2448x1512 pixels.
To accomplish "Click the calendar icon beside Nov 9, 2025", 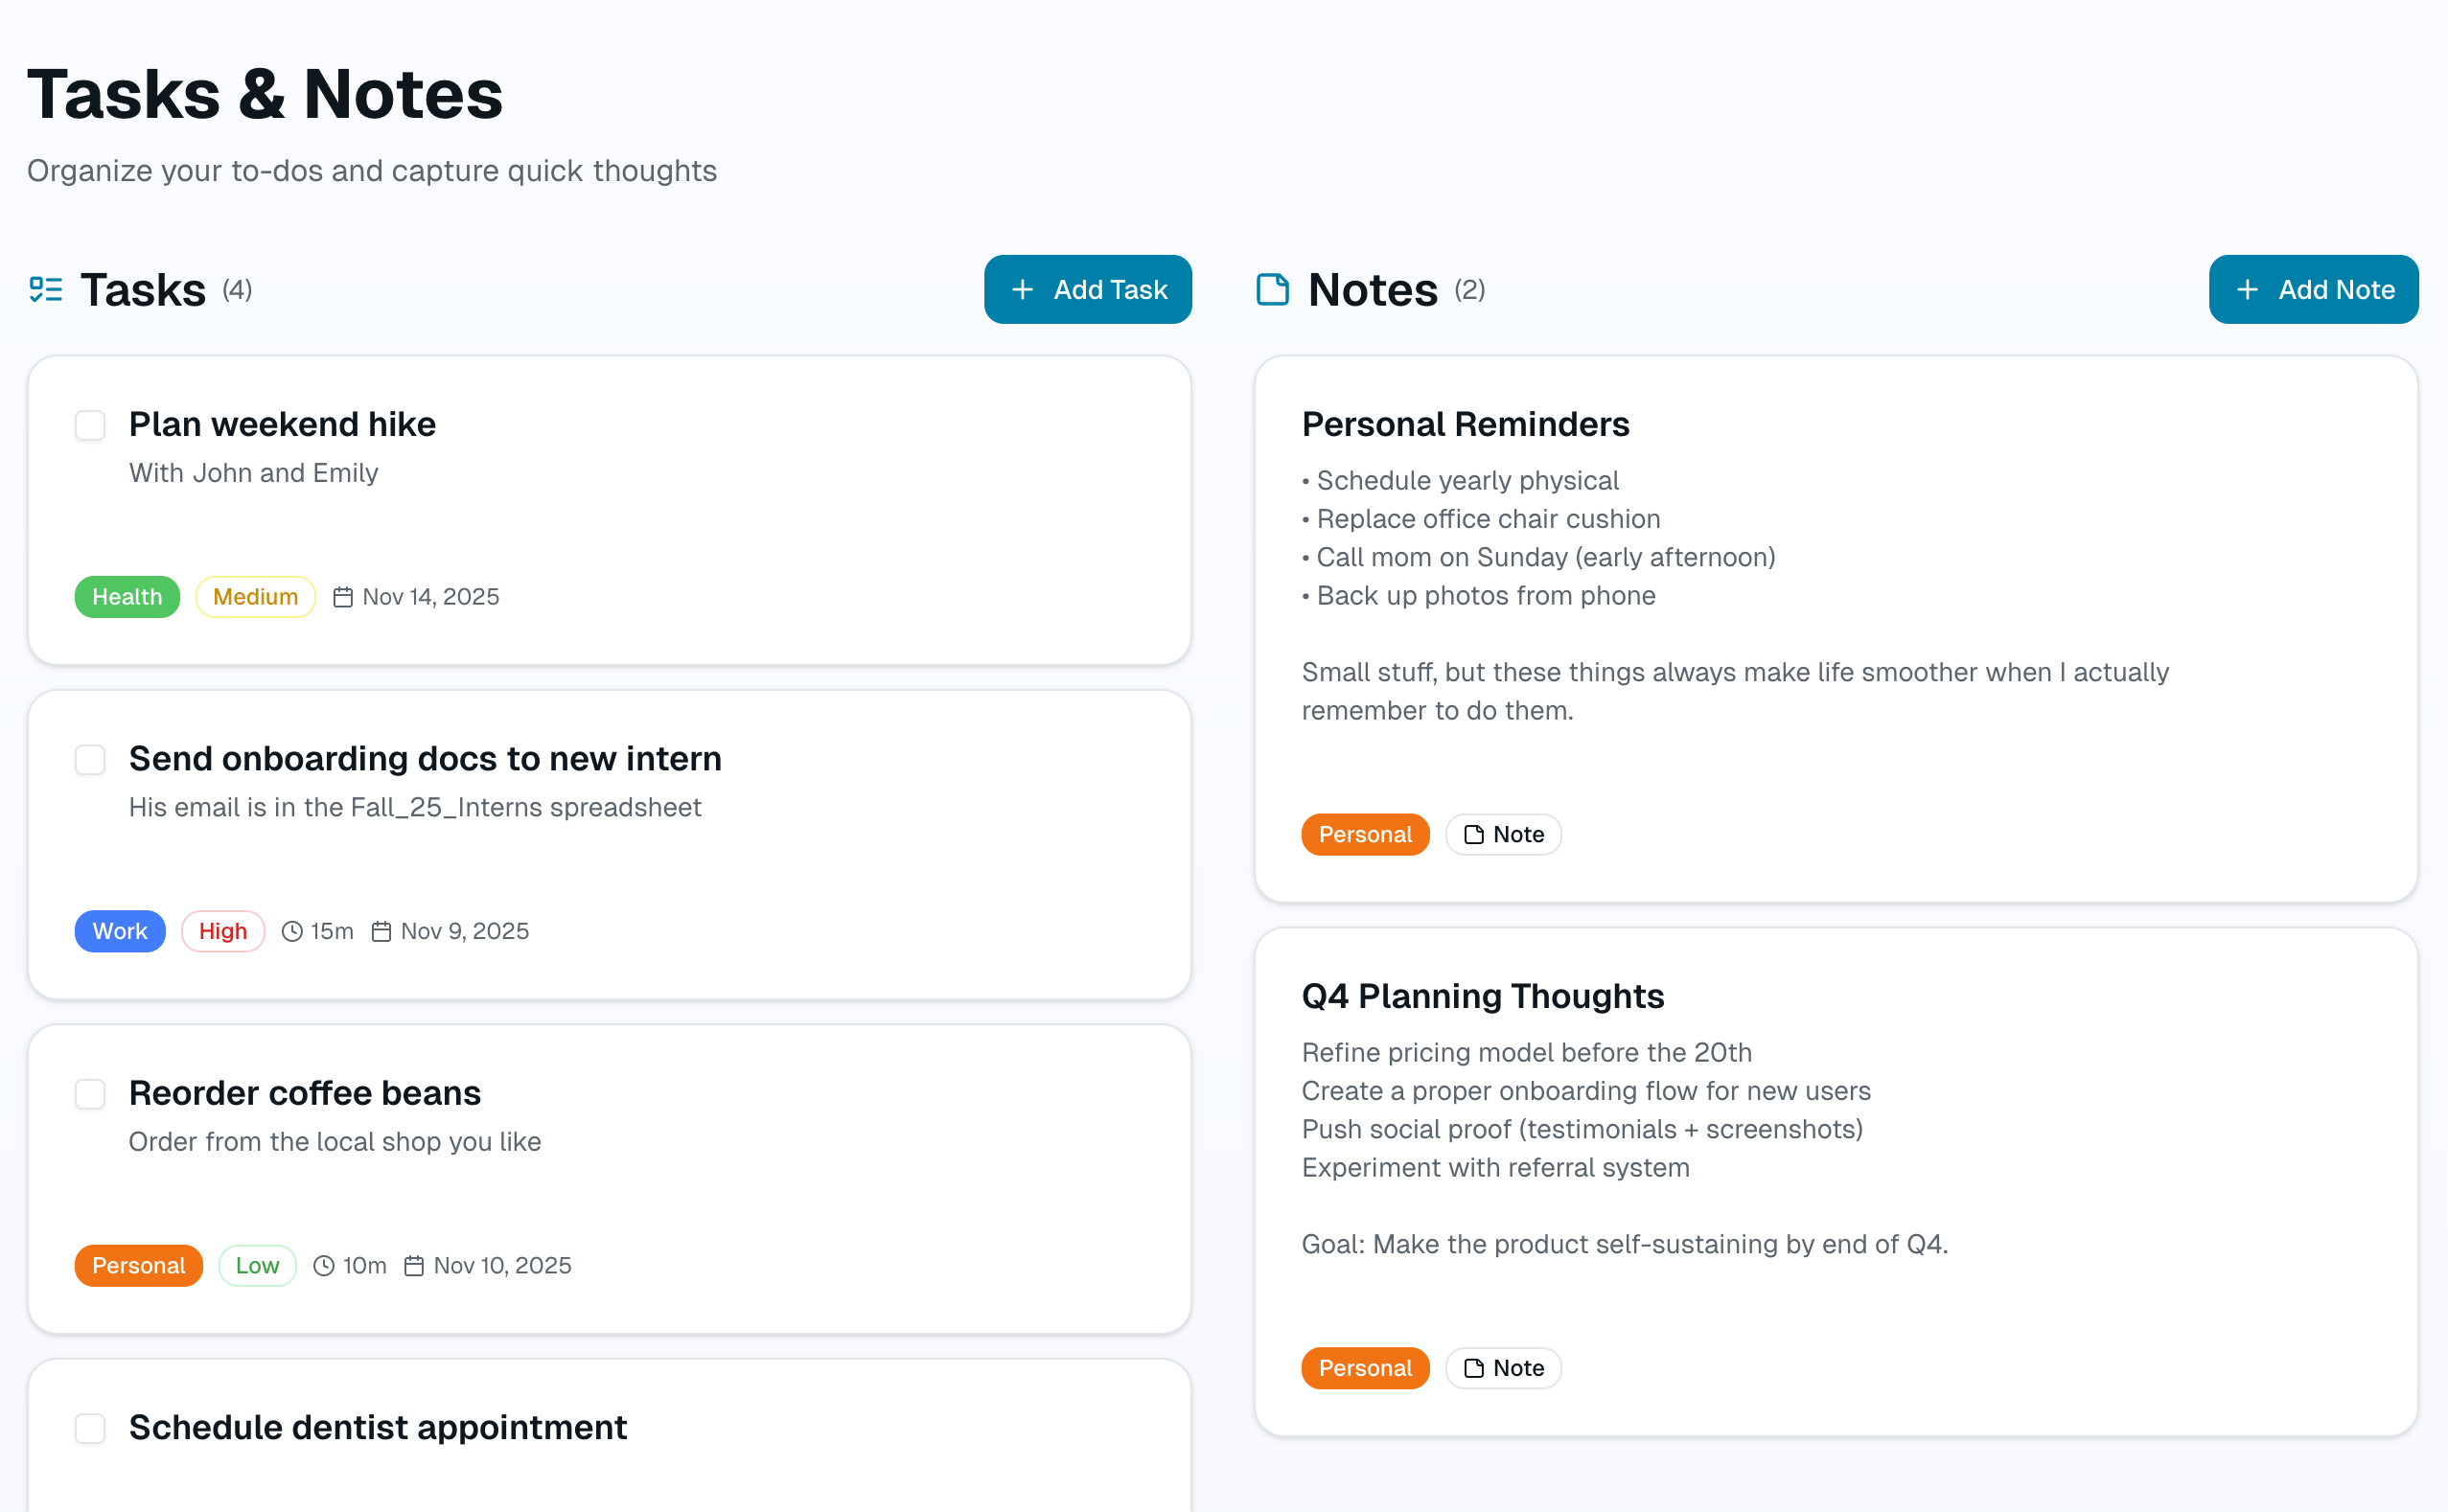I will 381,932.
